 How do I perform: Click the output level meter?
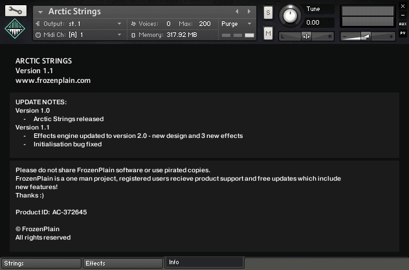click(368, 16)
